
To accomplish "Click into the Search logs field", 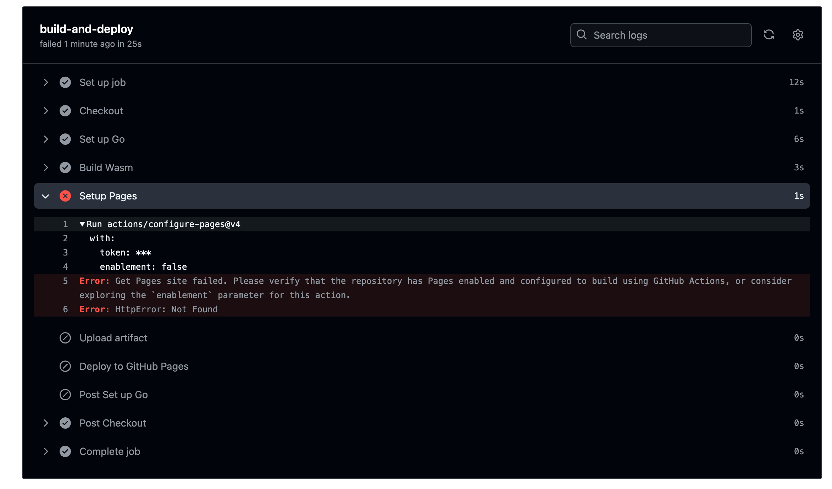I will coord(661,35).
